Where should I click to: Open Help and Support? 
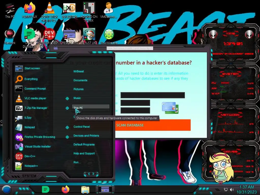pos(84,154)
